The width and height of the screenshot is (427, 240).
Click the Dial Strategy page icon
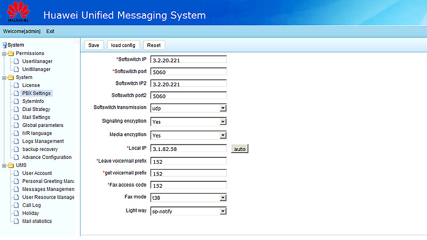[x=17, y=109]
